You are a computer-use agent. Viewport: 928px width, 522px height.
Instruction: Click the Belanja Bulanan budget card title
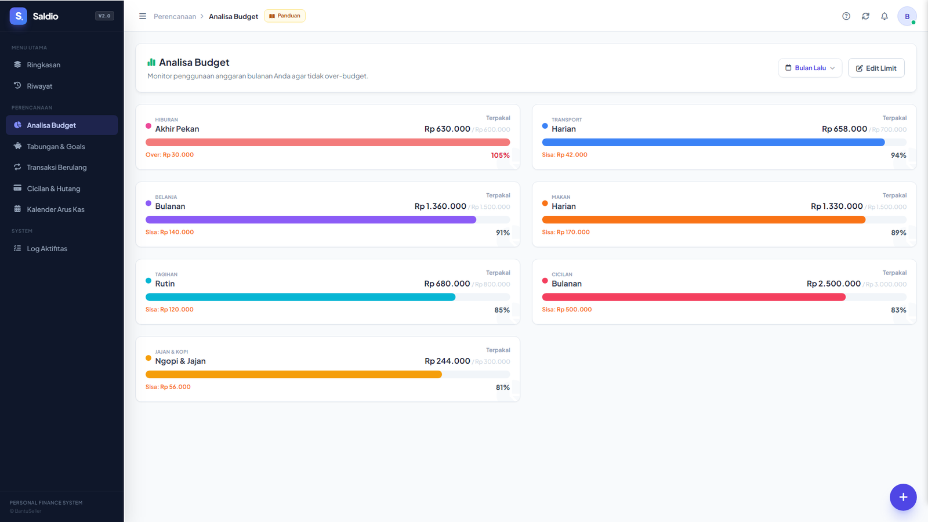[170, 206]
